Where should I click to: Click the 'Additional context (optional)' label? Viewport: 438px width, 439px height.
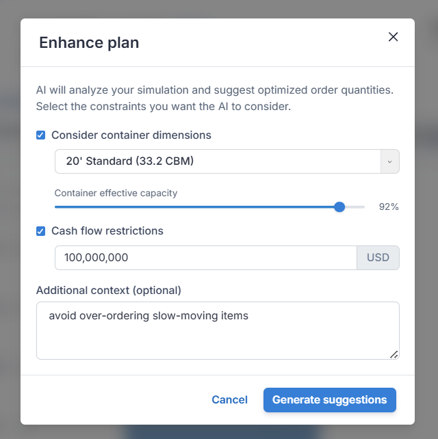pyautogui.click(x=109, y=291)
